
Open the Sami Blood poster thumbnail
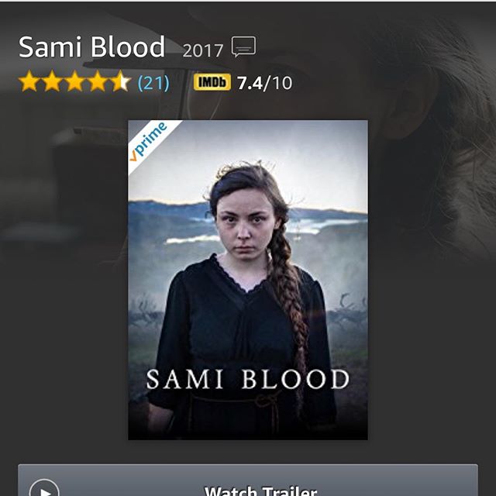click(x=248, y=280)
